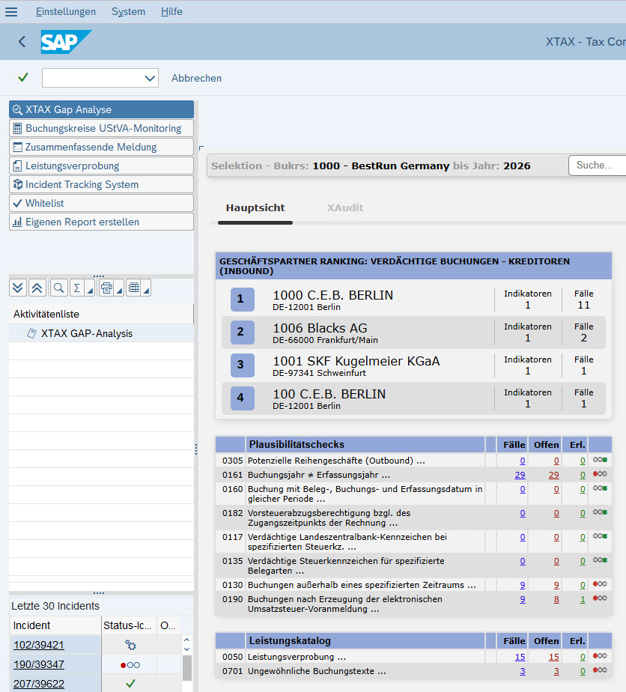
Task: Open Zusammenfassende Meldung
Action: (x=102, y=147)
